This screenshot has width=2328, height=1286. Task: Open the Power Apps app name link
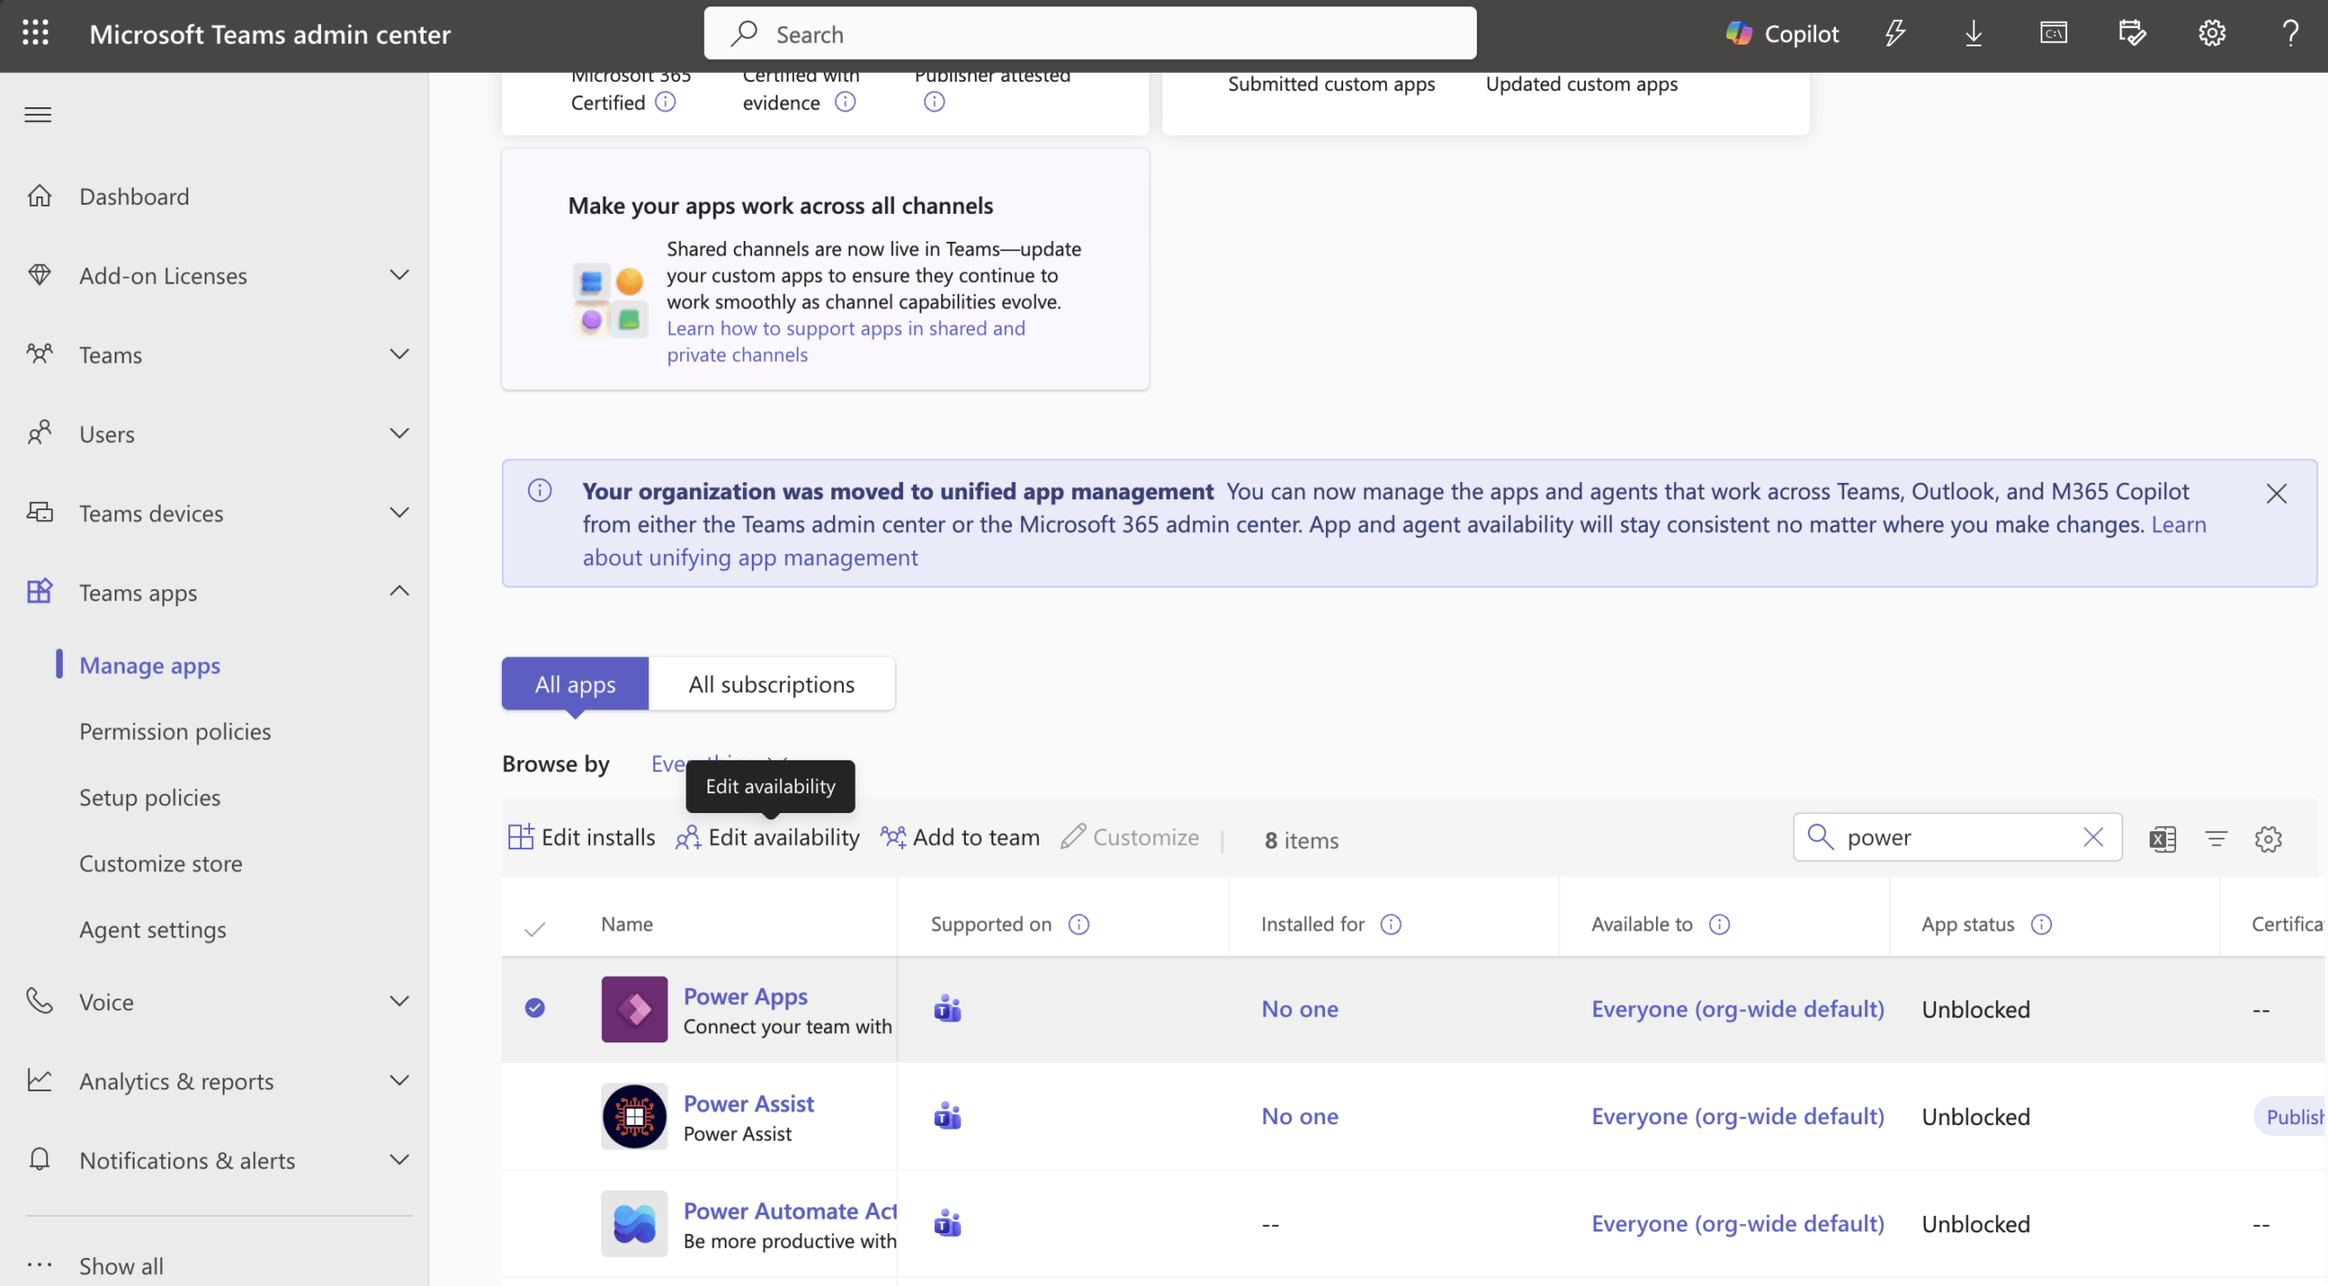745,996
